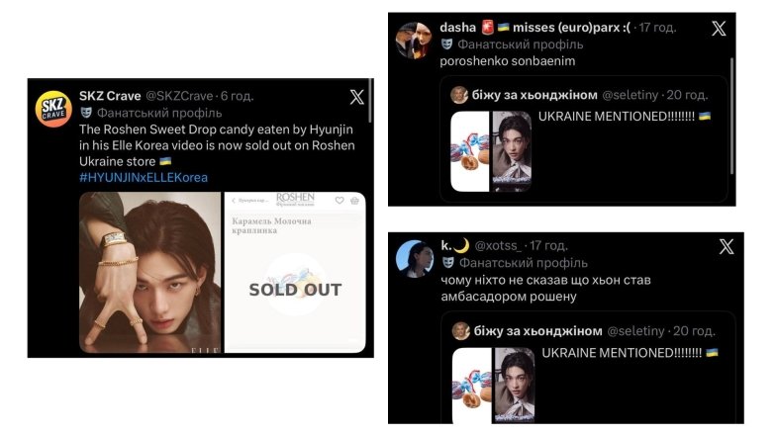The height and width of the screenshot is (436, 776).
Task: Open the SOLD OUT Roshen screenshot image
Action: tap(295, 273)
